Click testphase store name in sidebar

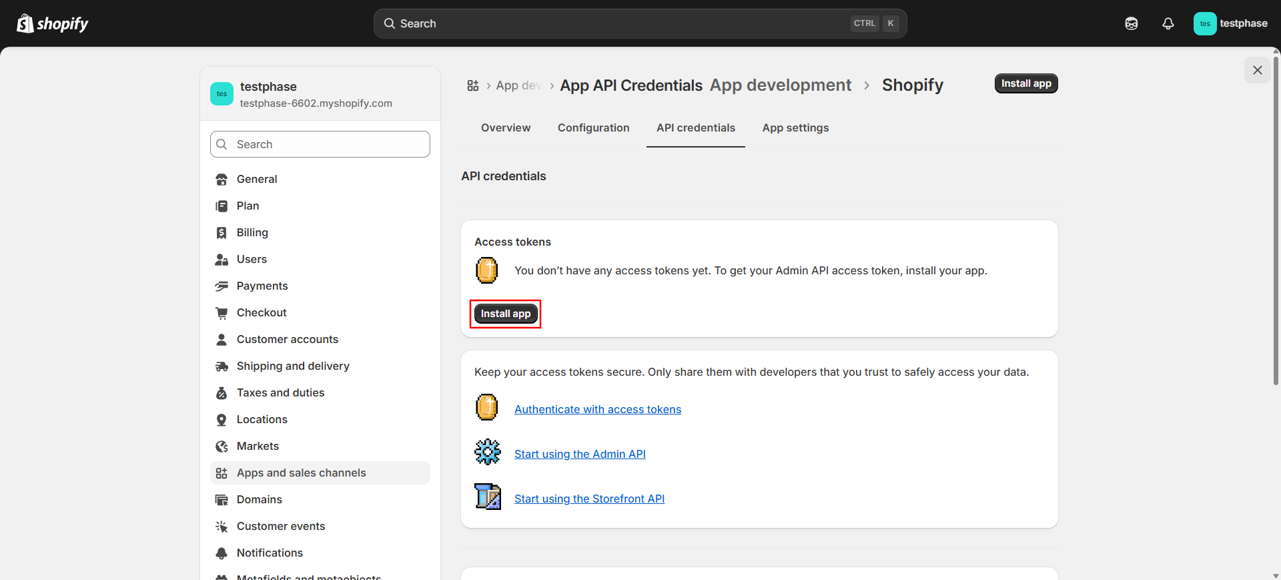coord(268,87)
